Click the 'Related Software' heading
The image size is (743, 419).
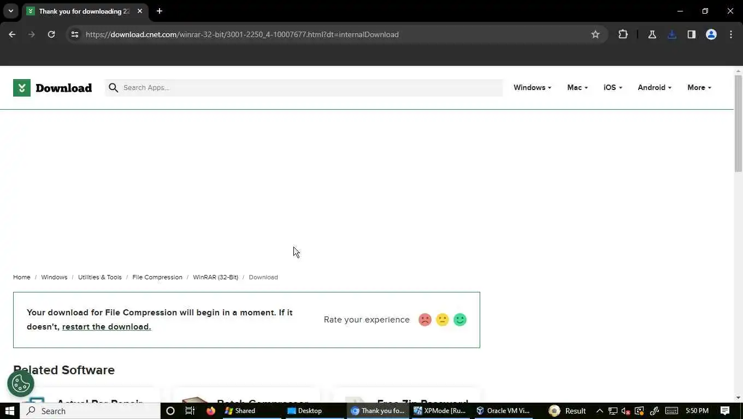pos(64,370)
